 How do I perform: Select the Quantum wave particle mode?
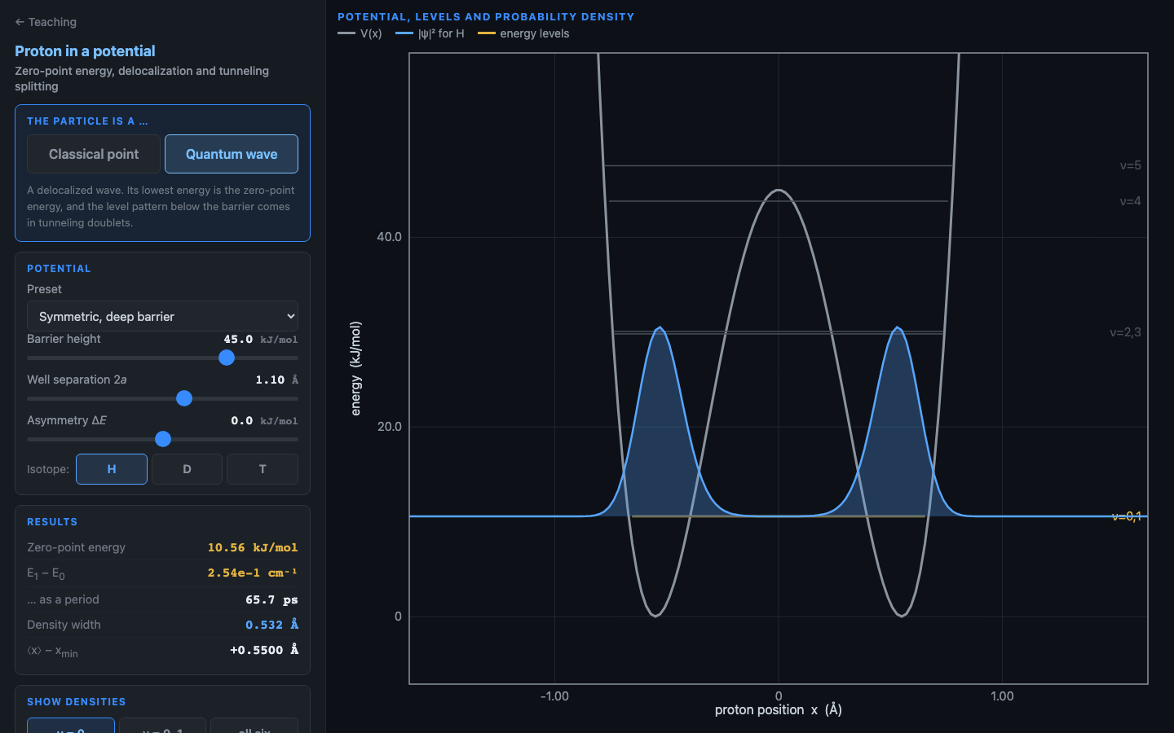pyautogui.click(x=232, y=154)
